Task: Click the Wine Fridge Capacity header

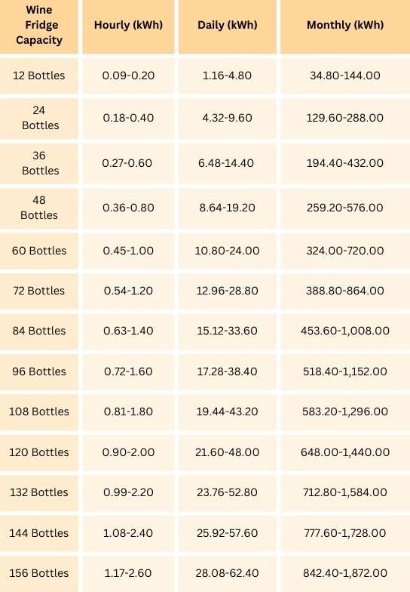Action: coord(39,25)
